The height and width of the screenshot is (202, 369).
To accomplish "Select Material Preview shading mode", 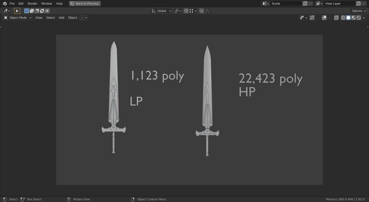I will click(353, 17).
